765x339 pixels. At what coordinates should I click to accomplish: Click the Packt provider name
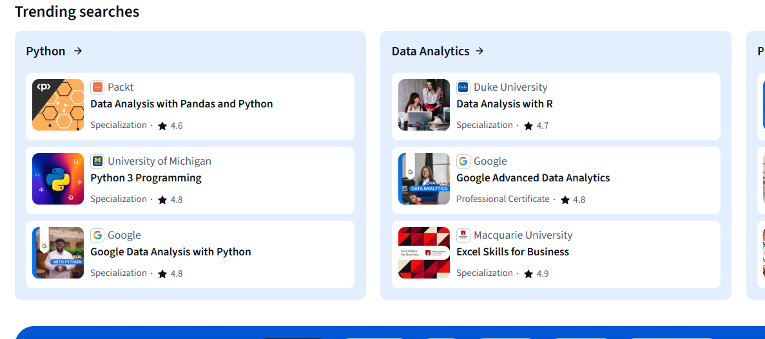[121, 87]
